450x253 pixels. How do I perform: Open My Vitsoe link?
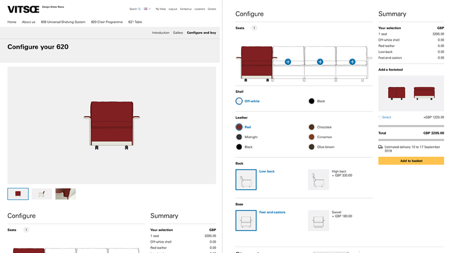pyautogui.click(x=161, y=9)
